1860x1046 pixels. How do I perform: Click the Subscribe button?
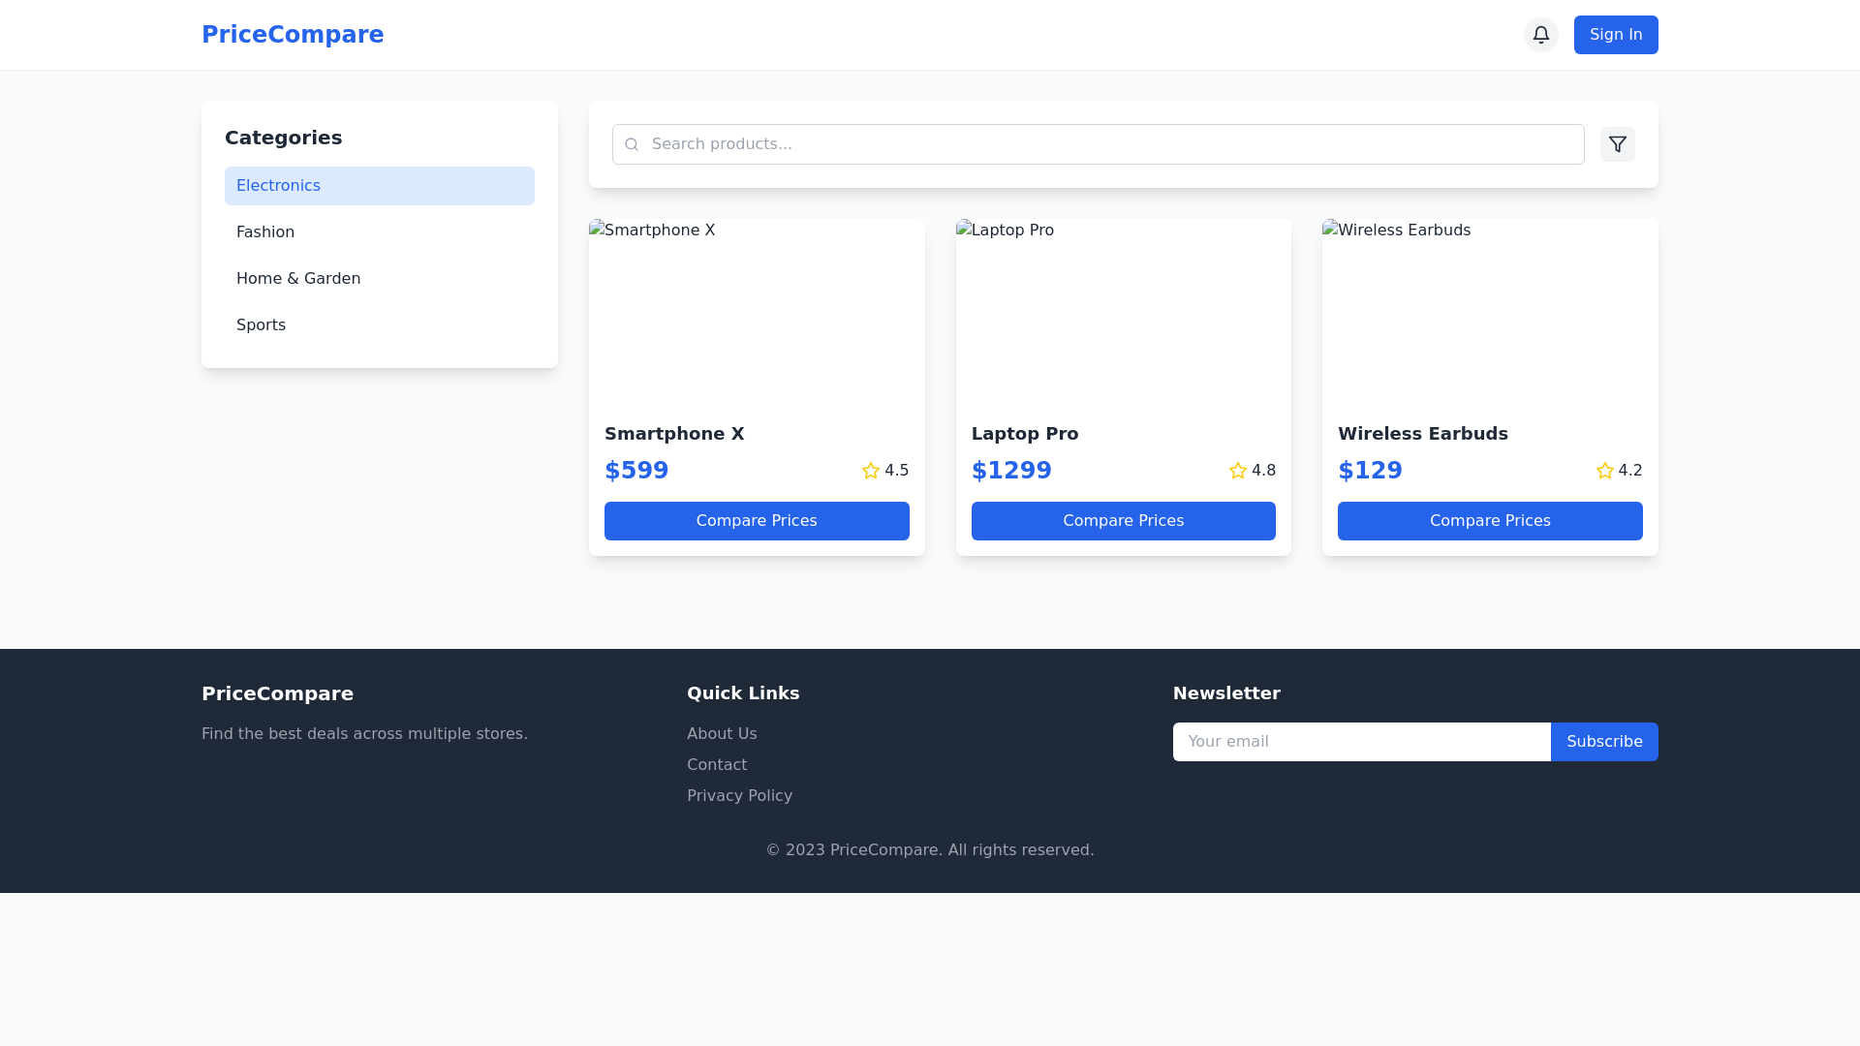pos(1603,741)
